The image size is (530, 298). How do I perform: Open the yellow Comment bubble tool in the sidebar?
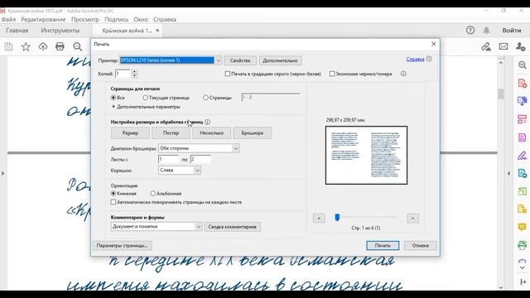pos(523,227)
